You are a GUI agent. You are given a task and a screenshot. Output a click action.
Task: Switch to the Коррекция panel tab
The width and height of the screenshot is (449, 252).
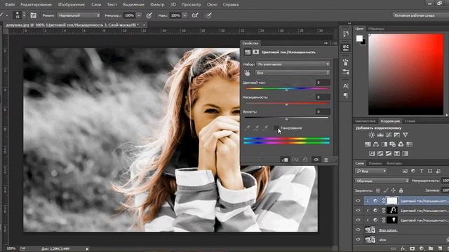pyautogui.click(x=390, y=121)
